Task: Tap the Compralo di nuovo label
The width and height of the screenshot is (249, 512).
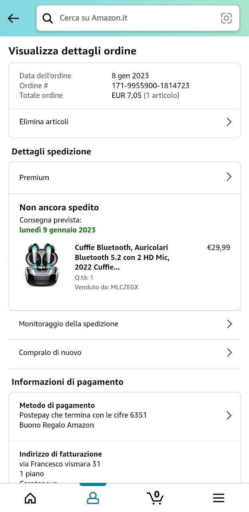Action: coord(50,352)
